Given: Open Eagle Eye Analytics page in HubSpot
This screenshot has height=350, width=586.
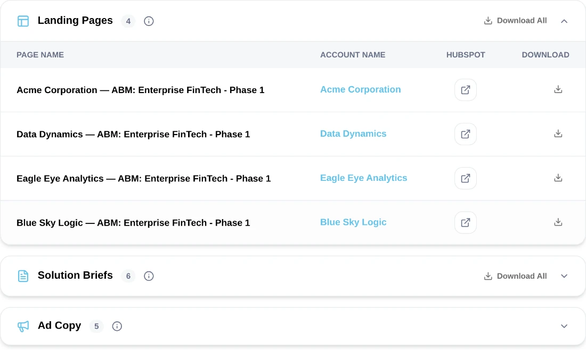Looking at the screenshot, I should point(465,178).
